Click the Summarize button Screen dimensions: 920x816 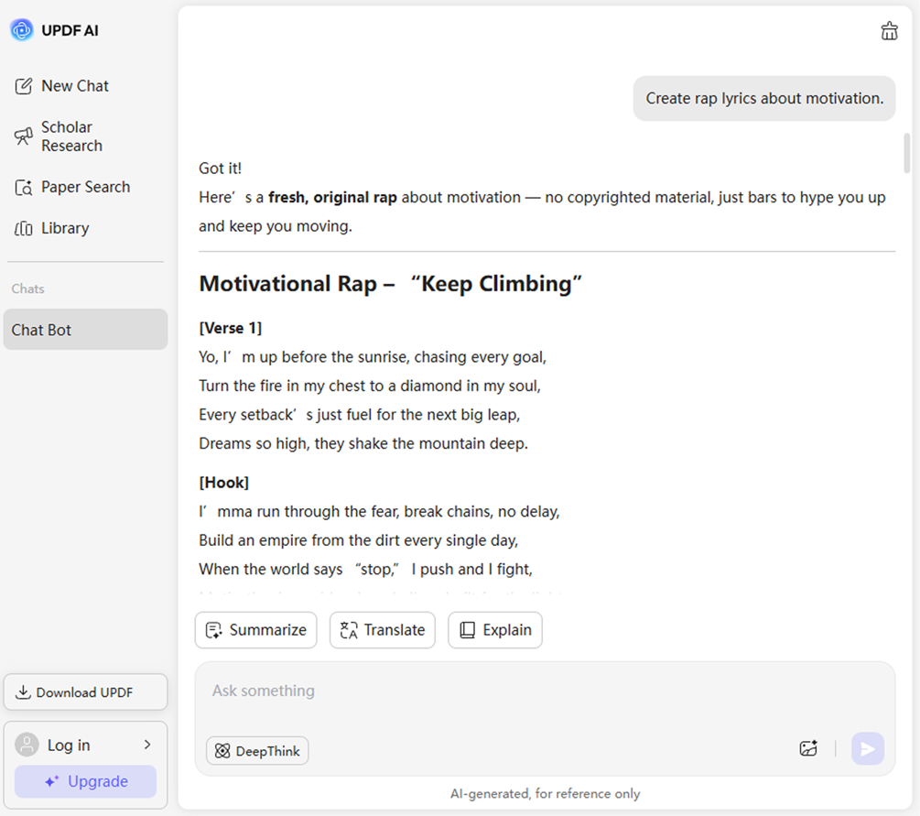click(x=256, y=630)
